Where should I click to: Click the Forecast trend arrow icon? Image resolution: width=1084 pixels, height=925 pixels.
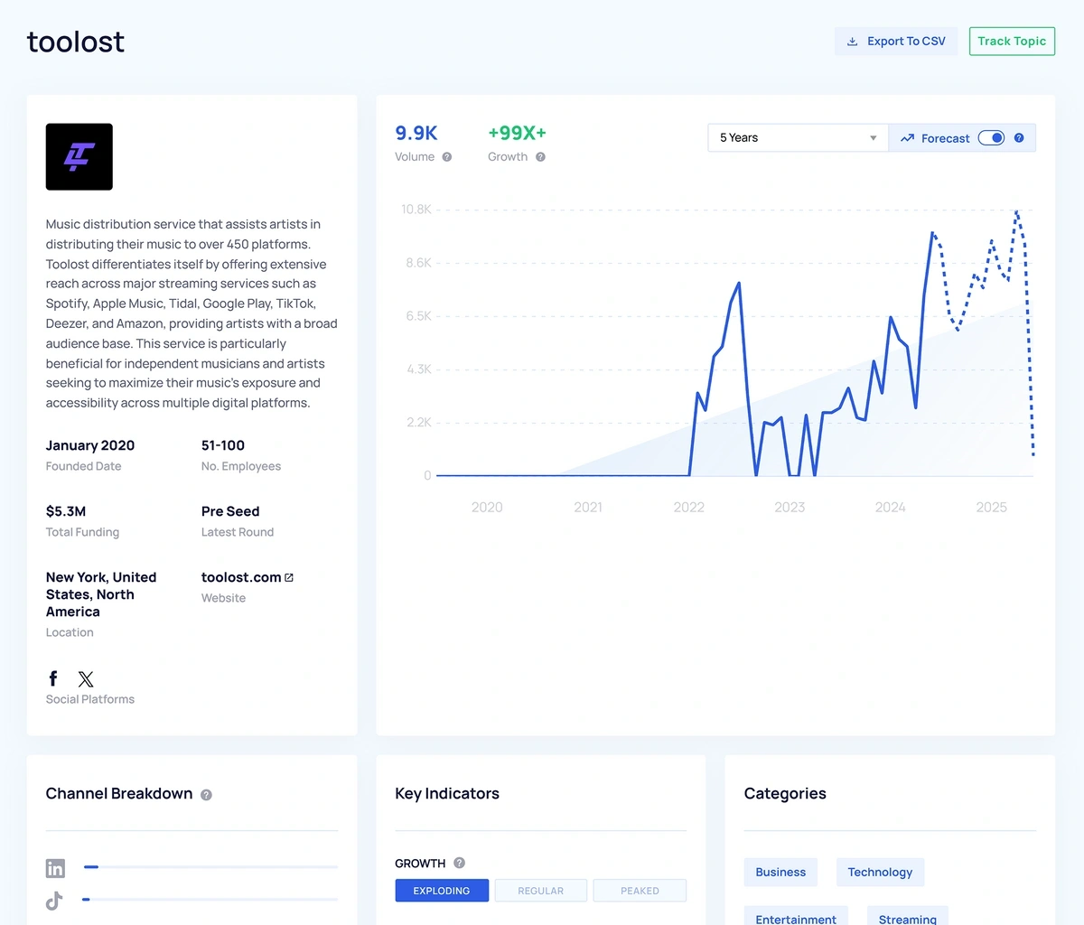click(907, 138)
